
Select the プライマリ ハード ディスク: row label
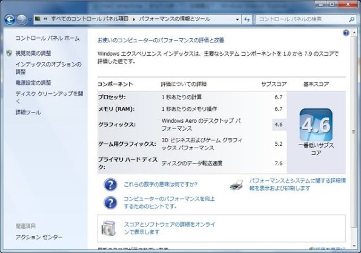[128, 163]
